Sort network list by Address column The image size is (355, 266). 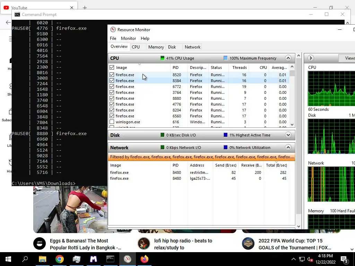(200, 165)
